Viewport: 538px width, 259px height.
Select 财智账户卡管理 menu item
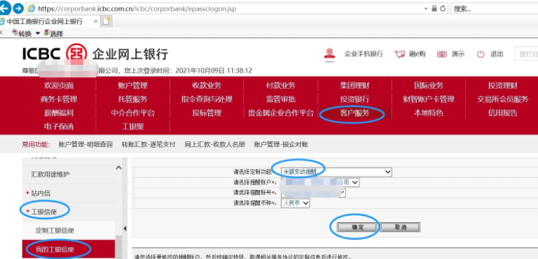click(428, 99)
